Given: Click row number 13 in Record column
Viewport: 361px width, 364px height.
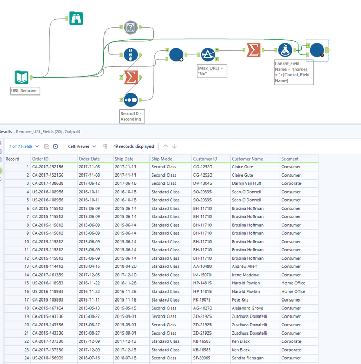Looking at the screenshot, I should 17,266.
